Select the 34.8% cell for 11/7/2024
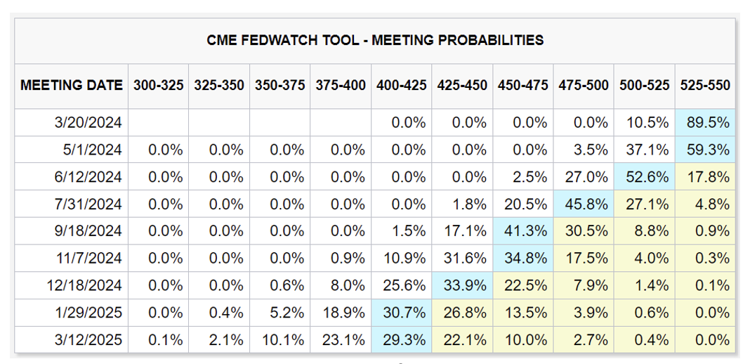 (x=523, y=259)
